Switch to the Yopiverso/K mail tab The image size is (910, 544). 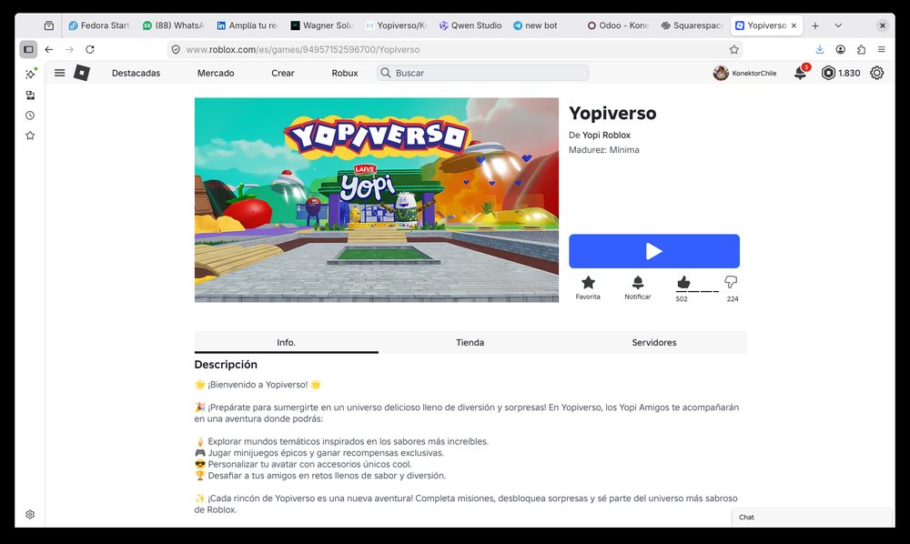click(396, 25)
